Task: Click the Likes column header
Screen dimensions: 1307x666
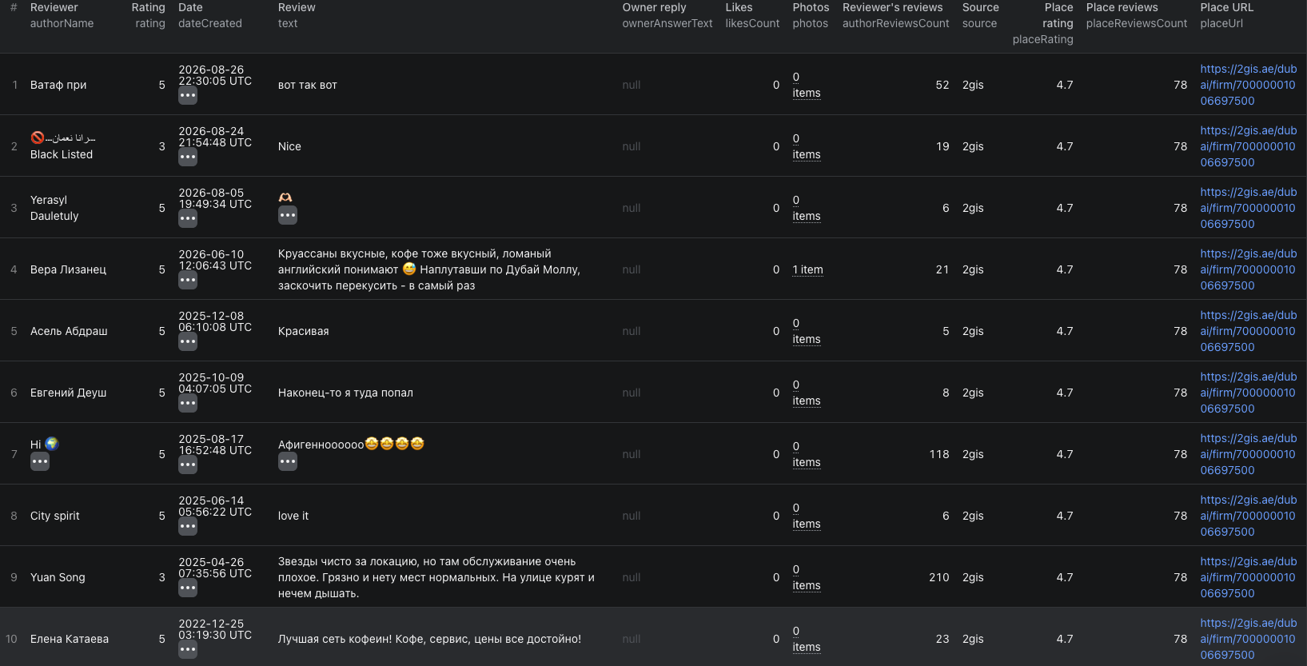Action: pos(752,15)
